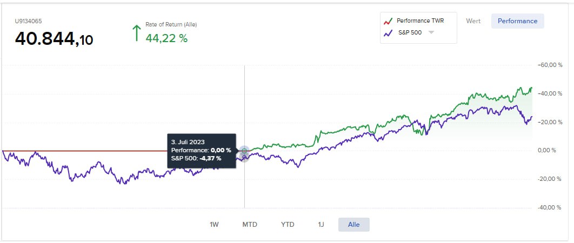The height and width of the screenshot is (243, 574).
Task: Click the Performance TWR legend line icon
Action: tap(388, 21)
